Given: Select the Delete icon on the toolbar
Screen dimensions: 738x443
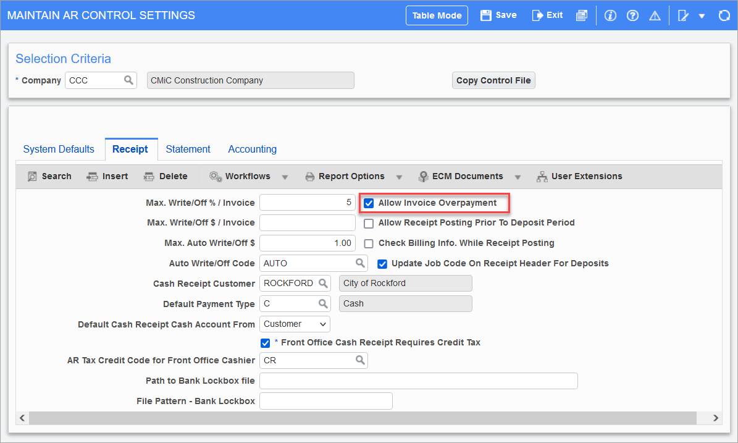Looking at the screenshot, I should (x=166, y=176).
